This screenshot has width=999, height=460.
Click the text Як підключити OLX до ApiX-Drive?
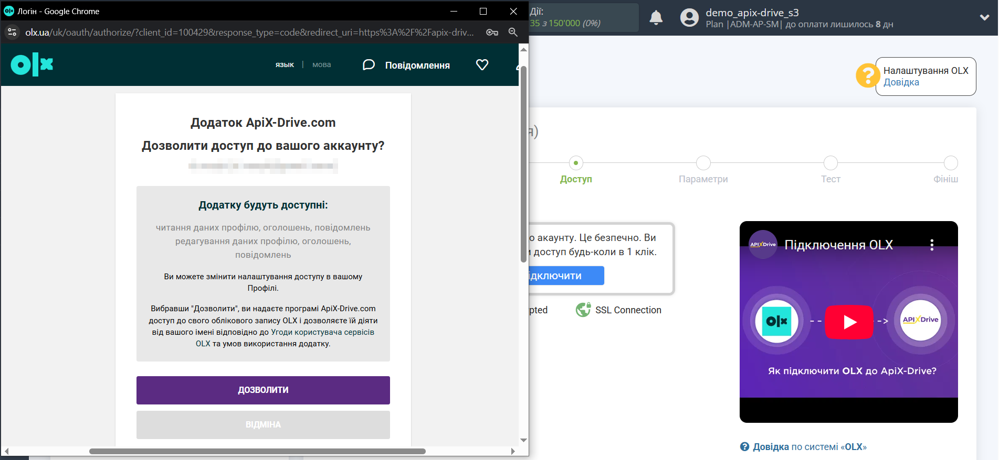coord(852,371)
